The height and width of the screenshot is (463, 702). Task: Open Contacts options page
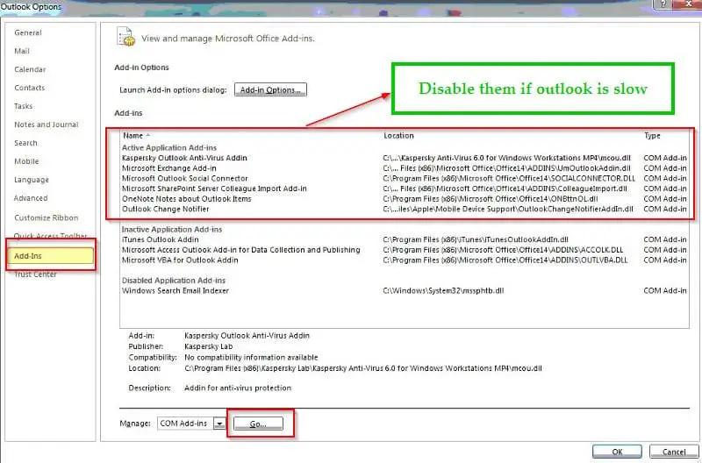(30, 88)
